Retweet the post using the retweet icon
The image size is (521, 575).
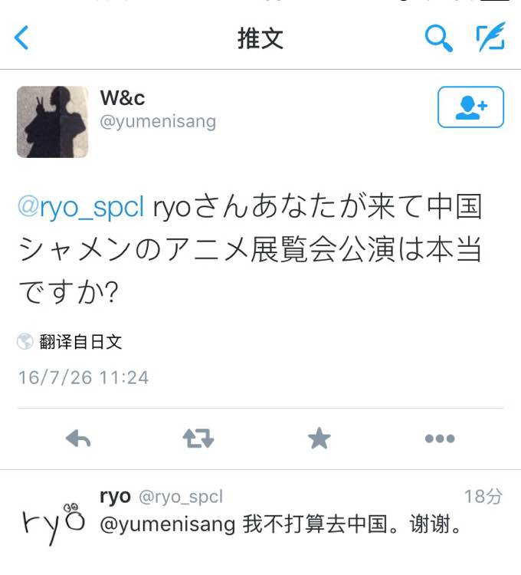(x=198, y=439)
